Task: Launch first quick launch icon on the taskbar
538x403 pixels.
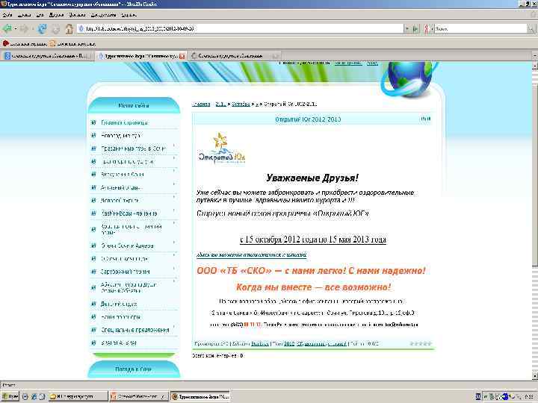Action: point(25,396)
